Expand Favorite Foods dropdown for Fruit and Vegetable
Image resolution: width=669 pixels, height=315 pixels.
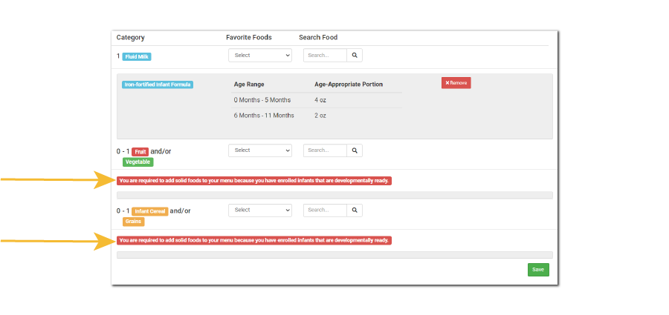(259, 150)
